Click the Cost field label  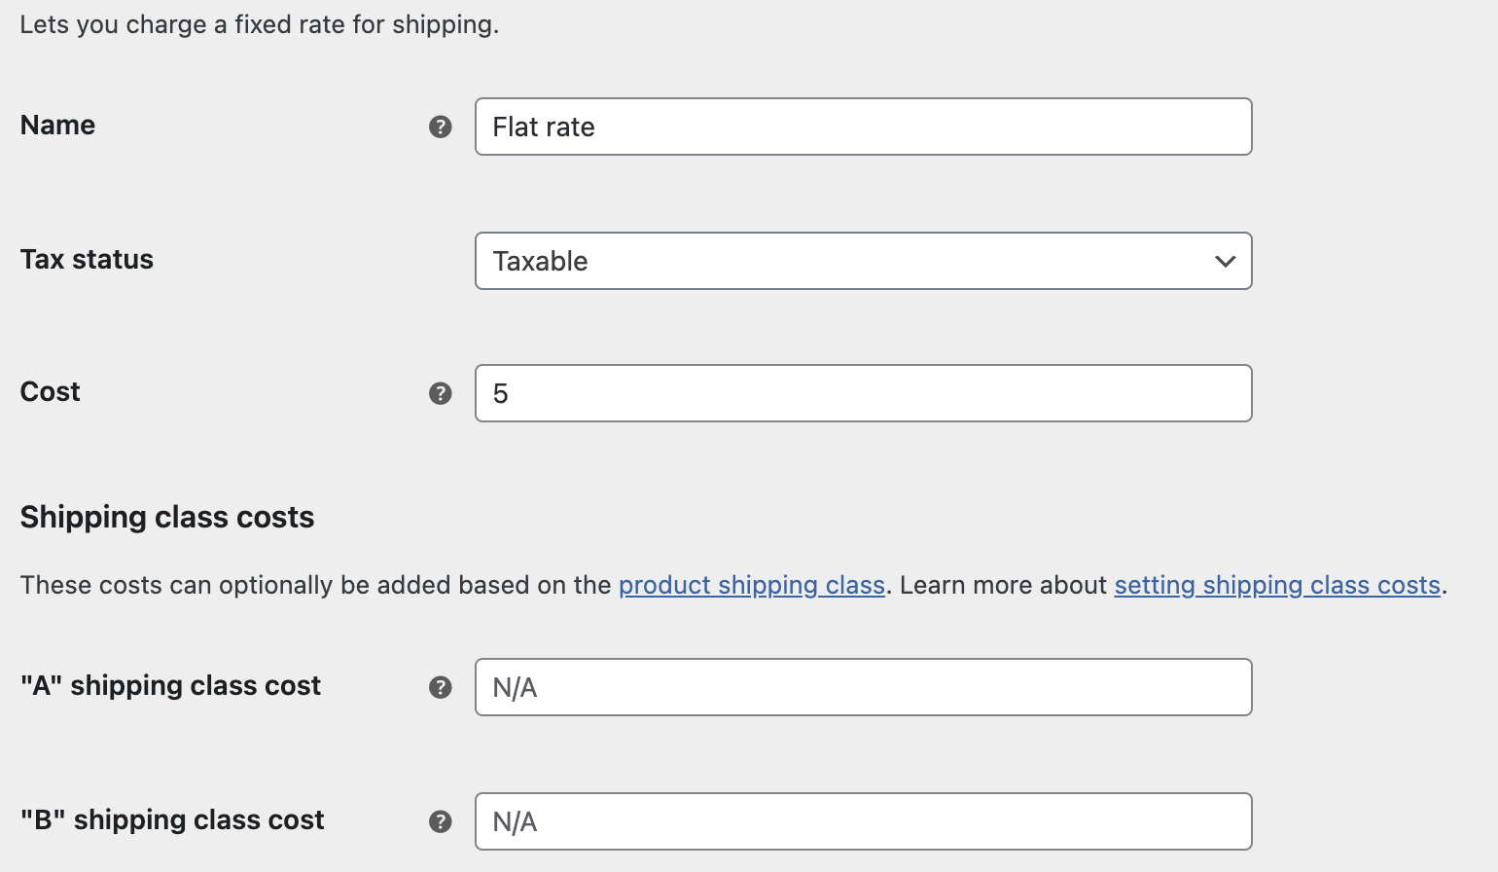(x=50, y=392)
